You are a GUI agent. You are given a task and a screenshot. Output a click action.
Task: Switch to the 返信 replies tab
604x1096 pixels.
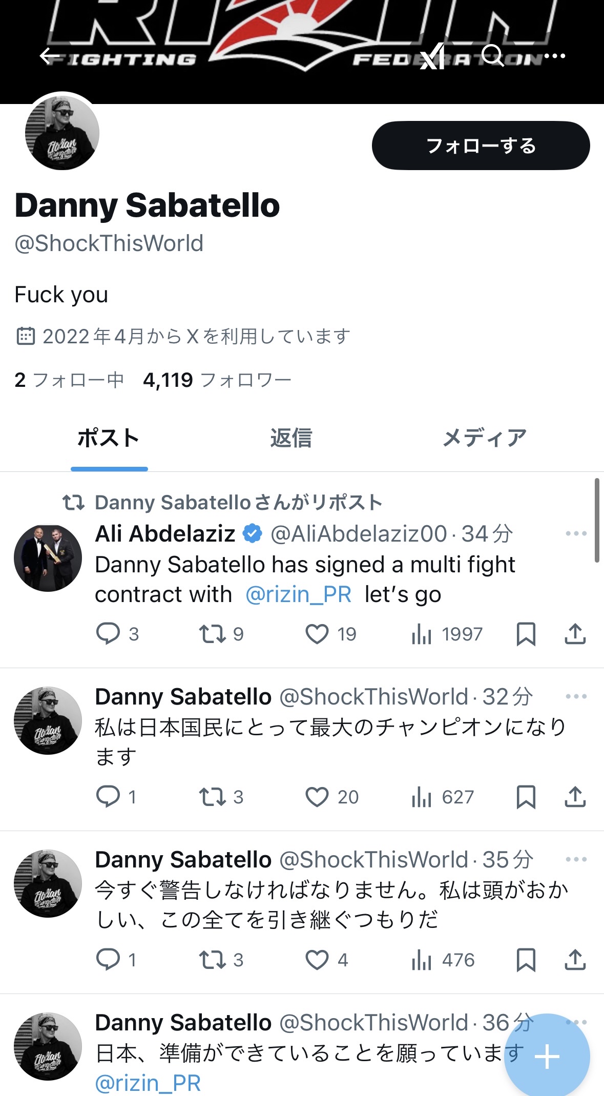tap(291, 439)
